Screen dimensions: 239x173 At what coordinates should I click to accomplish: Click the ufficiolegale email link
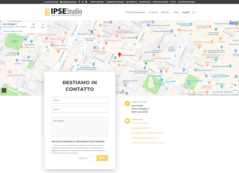click(145, 138)
